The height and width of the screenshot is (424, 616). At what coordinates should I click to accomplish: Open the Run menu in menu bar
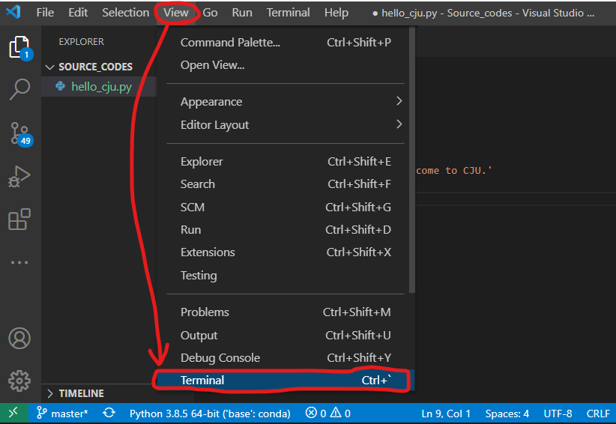pyautogui.click(x=242, y=13)
